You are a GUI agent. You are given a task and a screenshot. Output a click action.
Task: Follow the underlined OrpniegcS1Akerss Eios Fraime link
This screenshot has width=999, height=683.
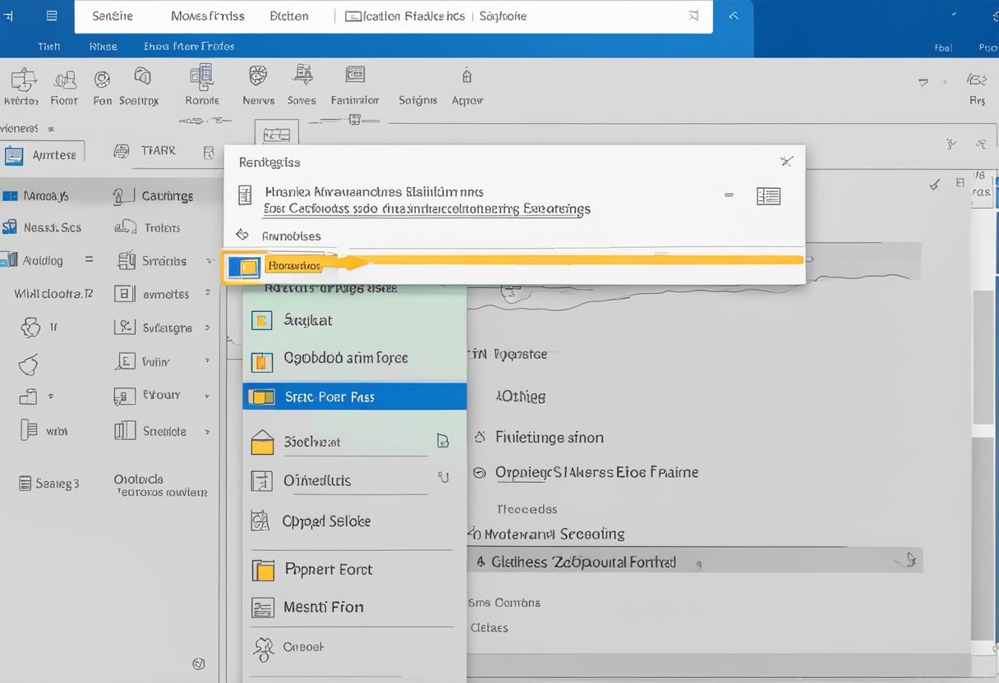[594, 472]
